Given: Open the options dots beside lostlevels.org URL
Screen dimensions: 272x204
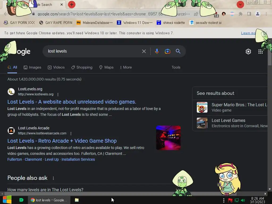Looking at the screenshot, I should coord(58,94).
